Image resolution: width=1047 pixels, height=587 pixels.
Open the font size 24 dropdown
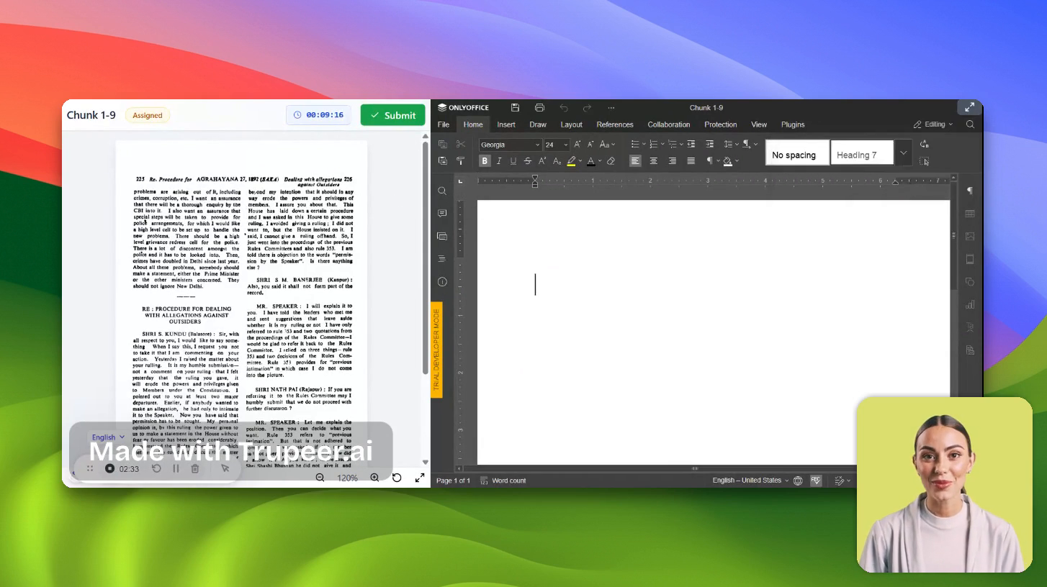click(566, 145)
